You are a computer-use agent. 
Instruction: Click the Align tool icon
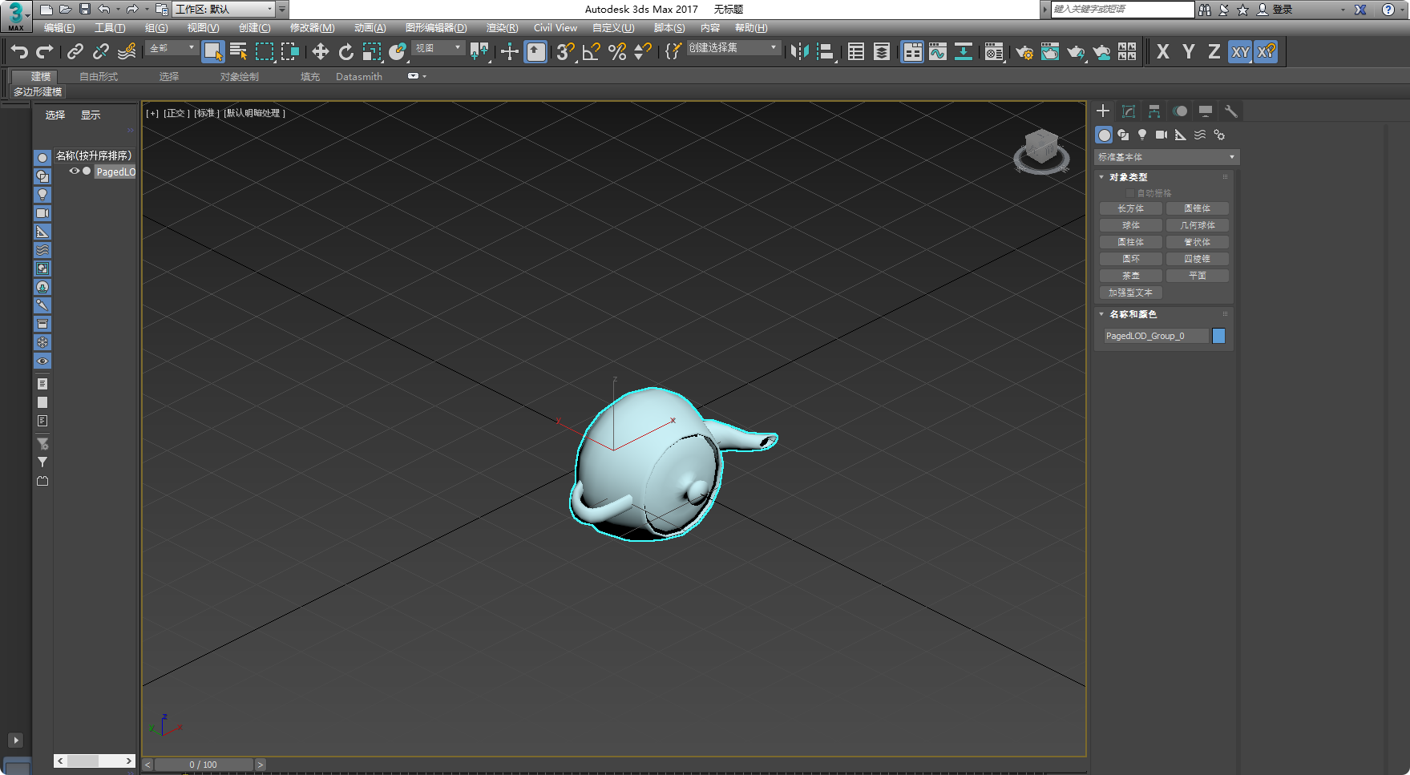[825, 52]
